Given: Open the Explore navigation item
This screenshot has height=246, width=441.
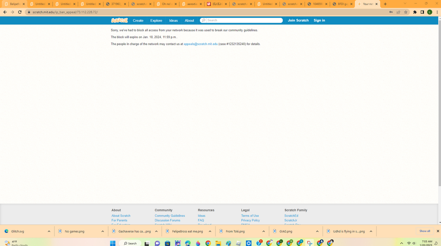Looking at the screenshot, I should click(x=156, y=21).
